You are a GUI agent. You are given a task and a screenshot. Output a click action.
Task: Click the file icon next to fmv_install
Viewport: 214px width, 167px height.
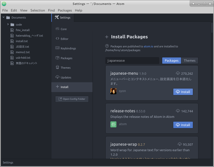pyautogui.click(x=12, y=30)
